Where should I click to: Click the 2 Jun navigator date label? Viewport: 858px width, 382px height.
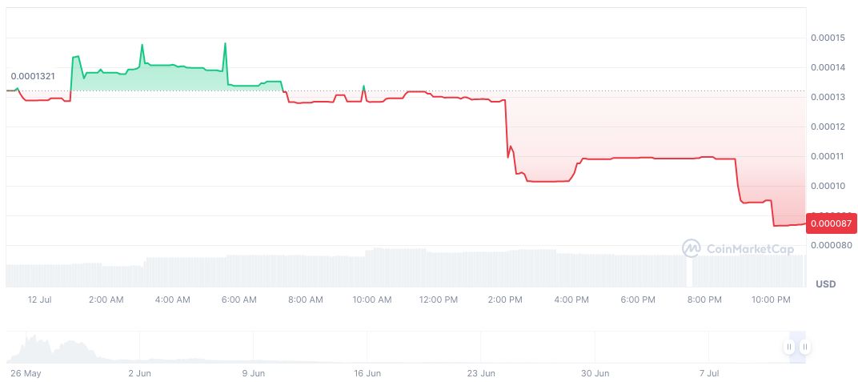pyautogui.click(x=139, y=373)
